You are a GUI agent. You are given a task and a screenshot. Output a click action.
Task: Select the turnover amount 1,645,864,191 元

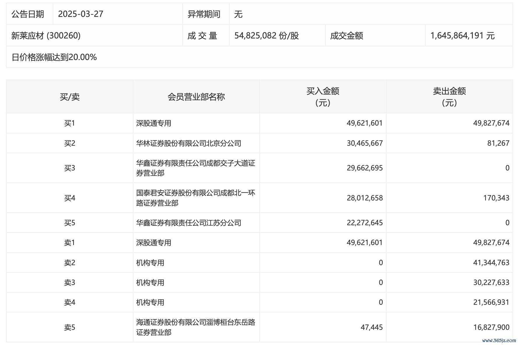tap(462, 36)
